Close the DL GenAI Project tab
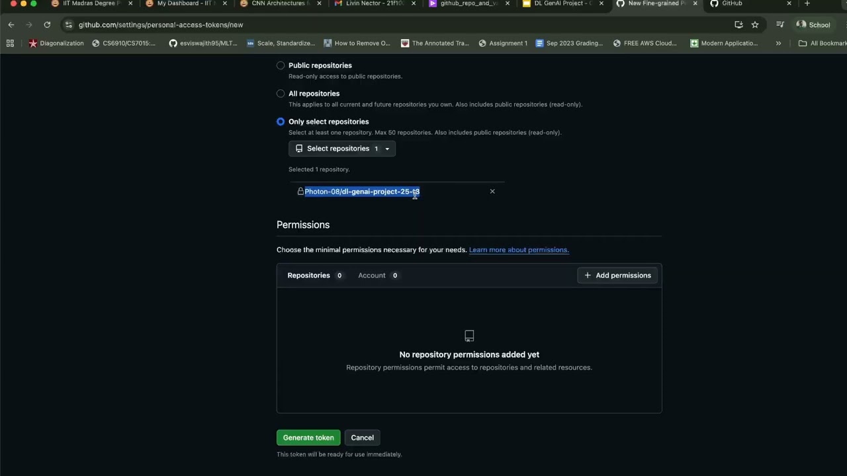Screen dimensions: 847x476 (602, 3)
